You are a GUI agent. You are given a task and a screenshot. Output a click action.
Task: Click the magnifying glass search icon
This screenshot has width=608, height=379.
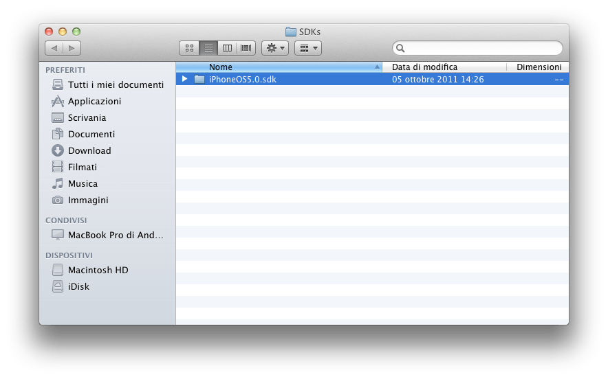pyautogui.click(x=400, y=48)
